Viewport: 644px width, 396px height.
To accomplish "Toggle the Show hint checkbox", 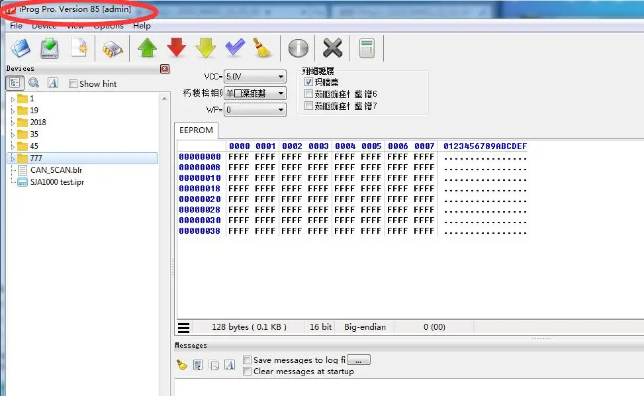I will (73, 84).
